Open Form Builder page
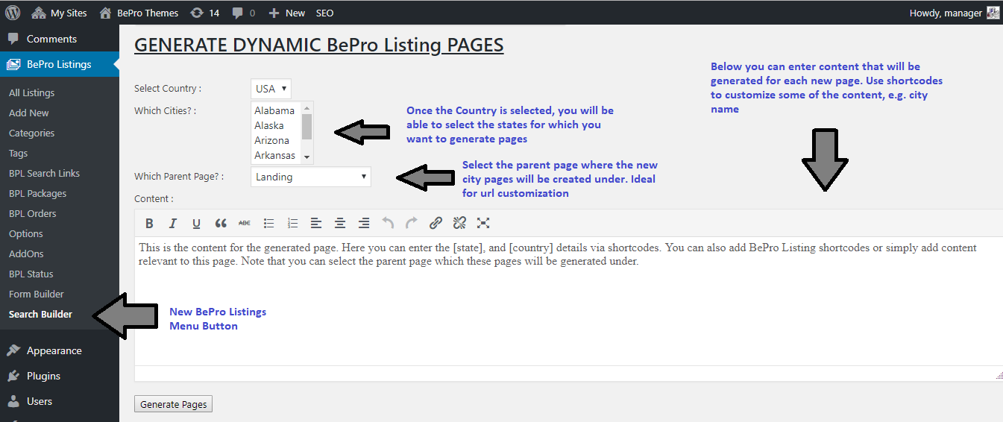 pyautogui.click(x=36, y=294)
